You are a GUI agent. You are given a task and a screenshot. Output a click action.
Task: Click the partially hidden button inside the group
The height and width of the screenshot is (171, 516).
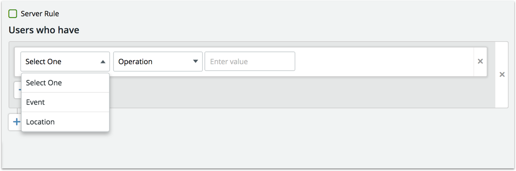pos(18,90)
